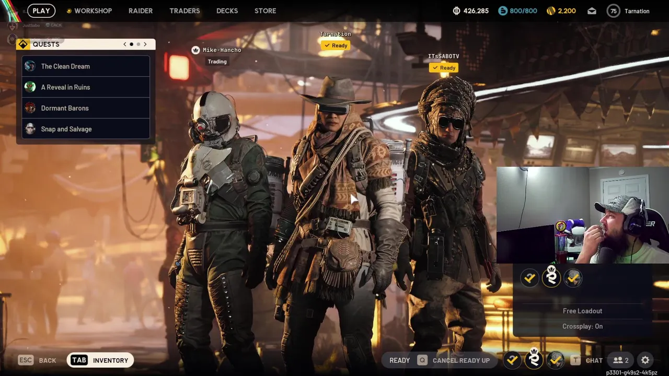669x376 pixels.
Task: Select the Free Loadout option
Action: [x=582, y=311]
